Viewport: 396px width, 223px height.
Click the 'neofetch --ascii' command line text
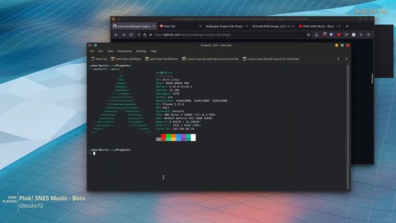click(106, 69)
